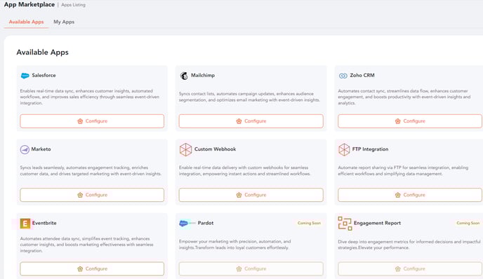The image size is (483, 279).
Task: Open Configure for Zoho CRM
Action: tap(410, 121)
